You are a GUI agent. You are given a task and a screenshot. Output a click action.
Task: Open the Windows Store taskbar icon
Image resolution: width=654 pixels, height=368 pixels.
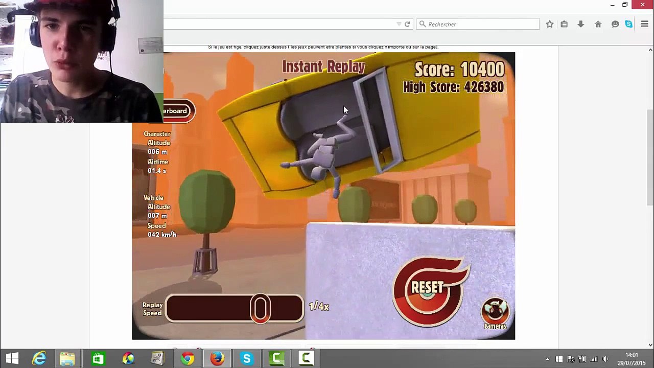[x=98, y=359]
